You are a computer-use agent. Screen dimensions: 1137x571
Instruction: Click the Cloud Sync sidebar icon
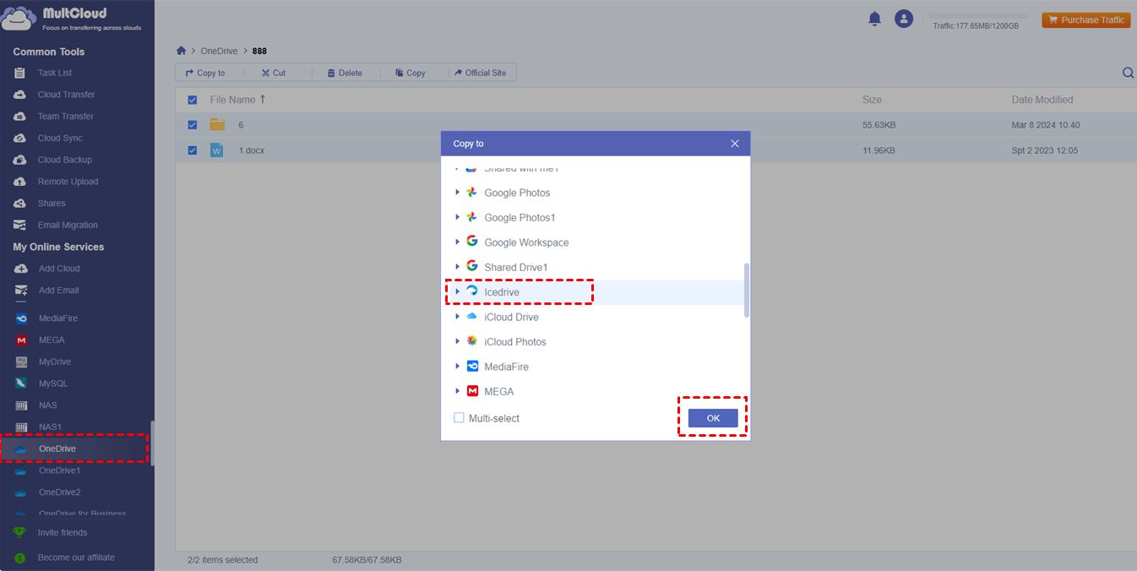pos(20,138)
